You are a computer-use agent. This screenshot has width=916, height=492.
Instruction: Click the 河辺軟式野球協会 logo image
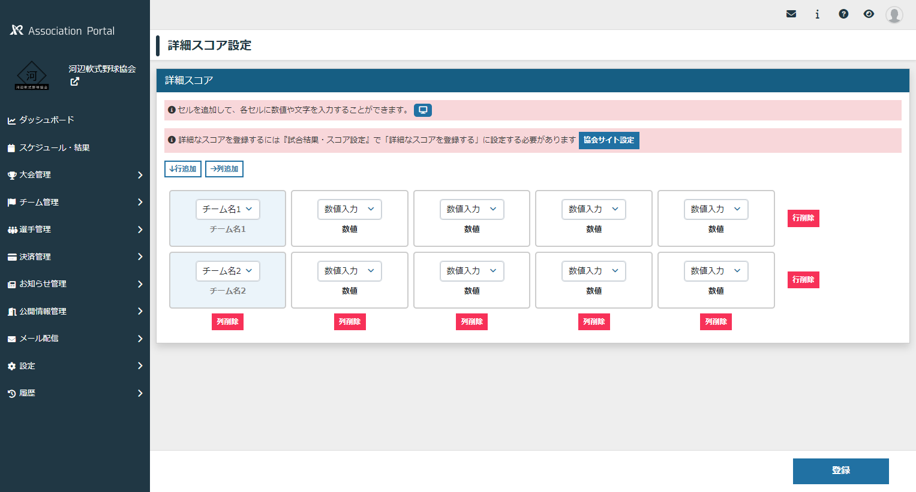32,76
